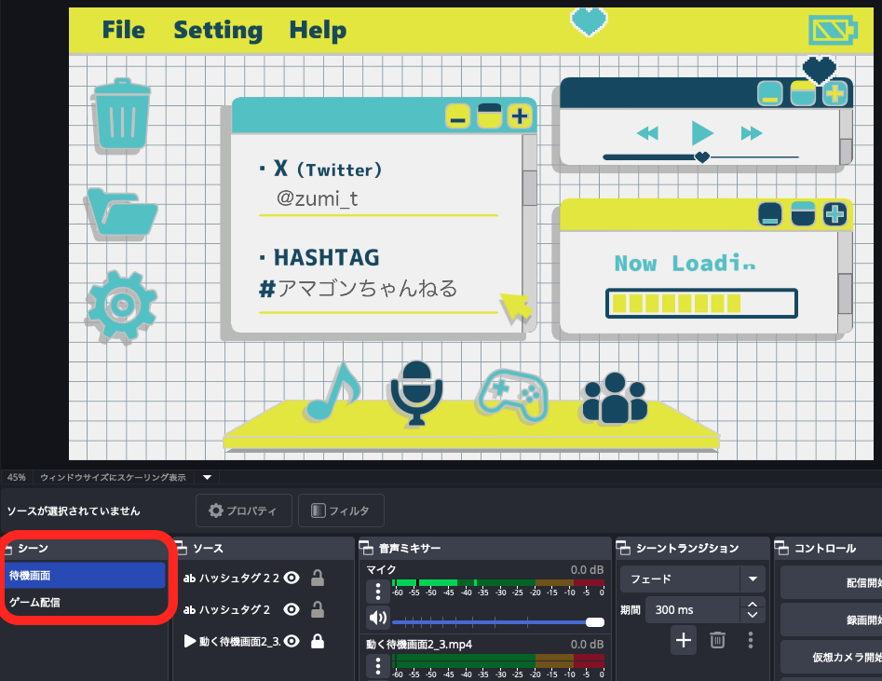882x681 pixels.
Task: Open the マイク audio options three-dot menu
Action: pos(378,591)
